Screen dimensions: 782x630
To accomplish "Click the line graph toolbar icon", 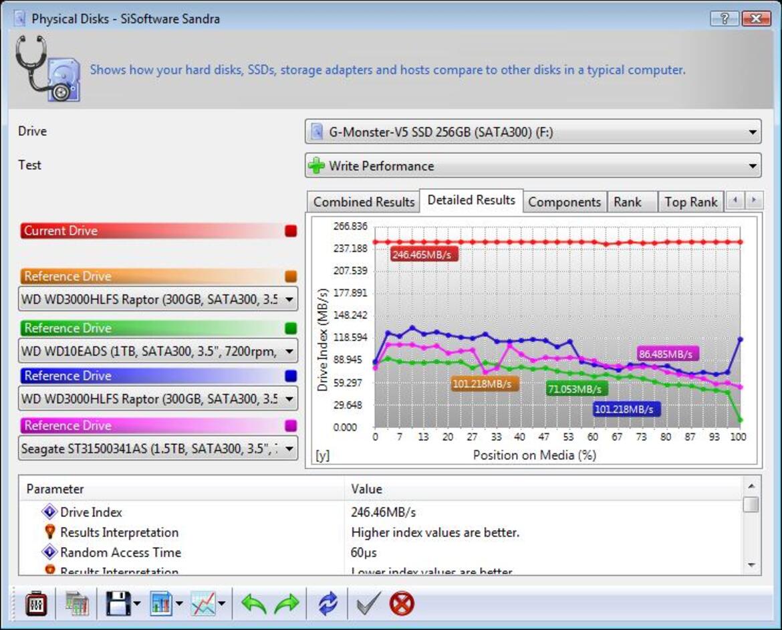I will pos(203,604).
